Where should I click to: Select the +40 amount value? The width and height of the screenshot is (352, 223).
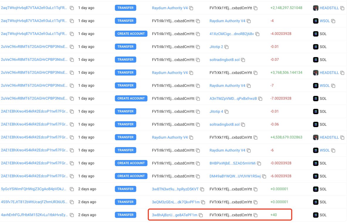[x=274, y=215]
